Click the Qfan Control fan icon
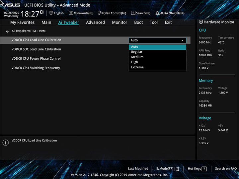Image resolution: width=239 pixels, height=179 pixels. tap(100, 13)
